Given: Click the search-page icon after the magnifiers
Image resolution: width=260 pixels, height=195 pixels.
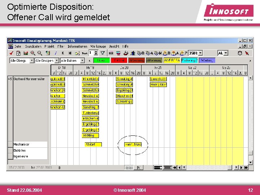Looking at the screenshot, I should 48,53.
